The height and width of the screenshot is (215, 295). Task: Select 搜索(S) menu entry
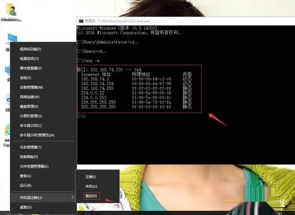coord(25,176)
